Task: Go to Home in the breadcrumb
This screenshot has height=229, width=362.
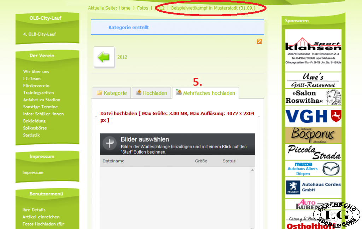Action: (124, 8)
